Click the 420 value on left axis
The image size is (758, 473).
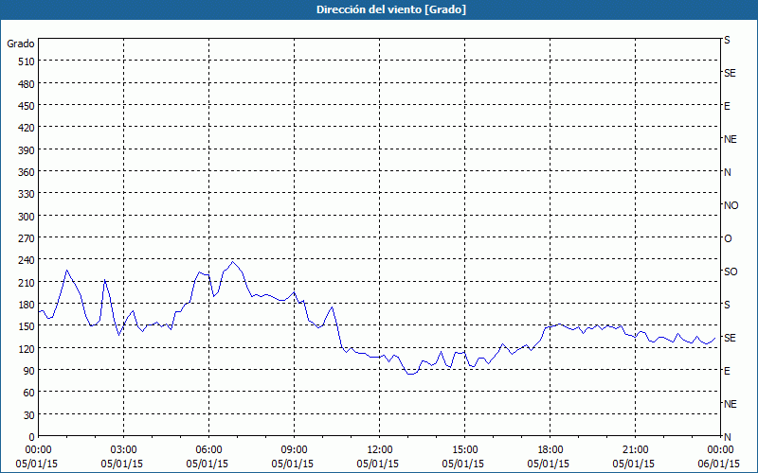pos(27,128)
